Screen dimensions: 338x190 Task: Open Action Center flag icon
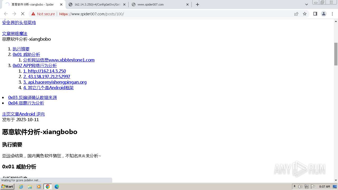point(313,187)
